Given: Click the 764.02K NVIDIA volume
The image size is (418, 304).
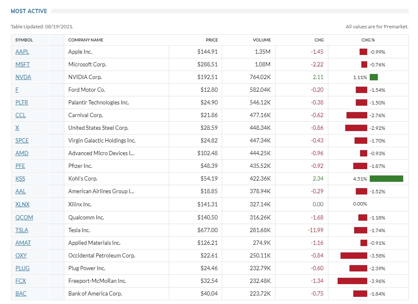Looking at the screenshot, I should (x=260, y=77).
